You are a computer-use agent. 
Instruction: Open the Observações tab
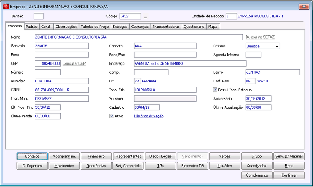pyautogui.click(x=66, y=27)
